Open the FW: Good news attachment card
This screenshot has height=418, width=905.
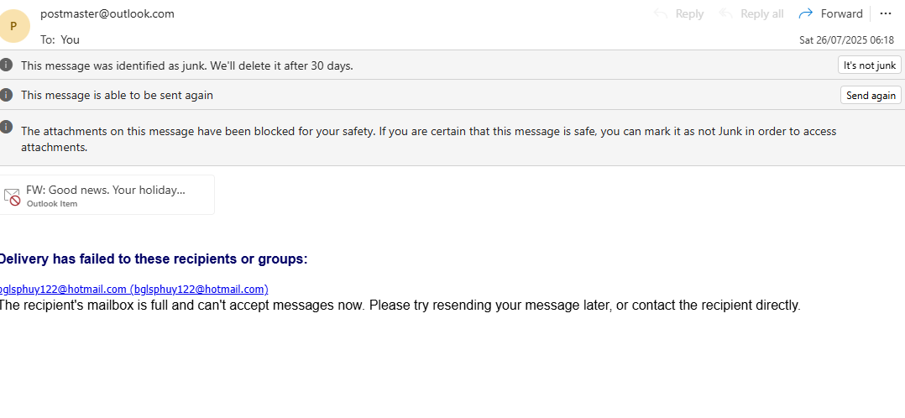[107, 195]
